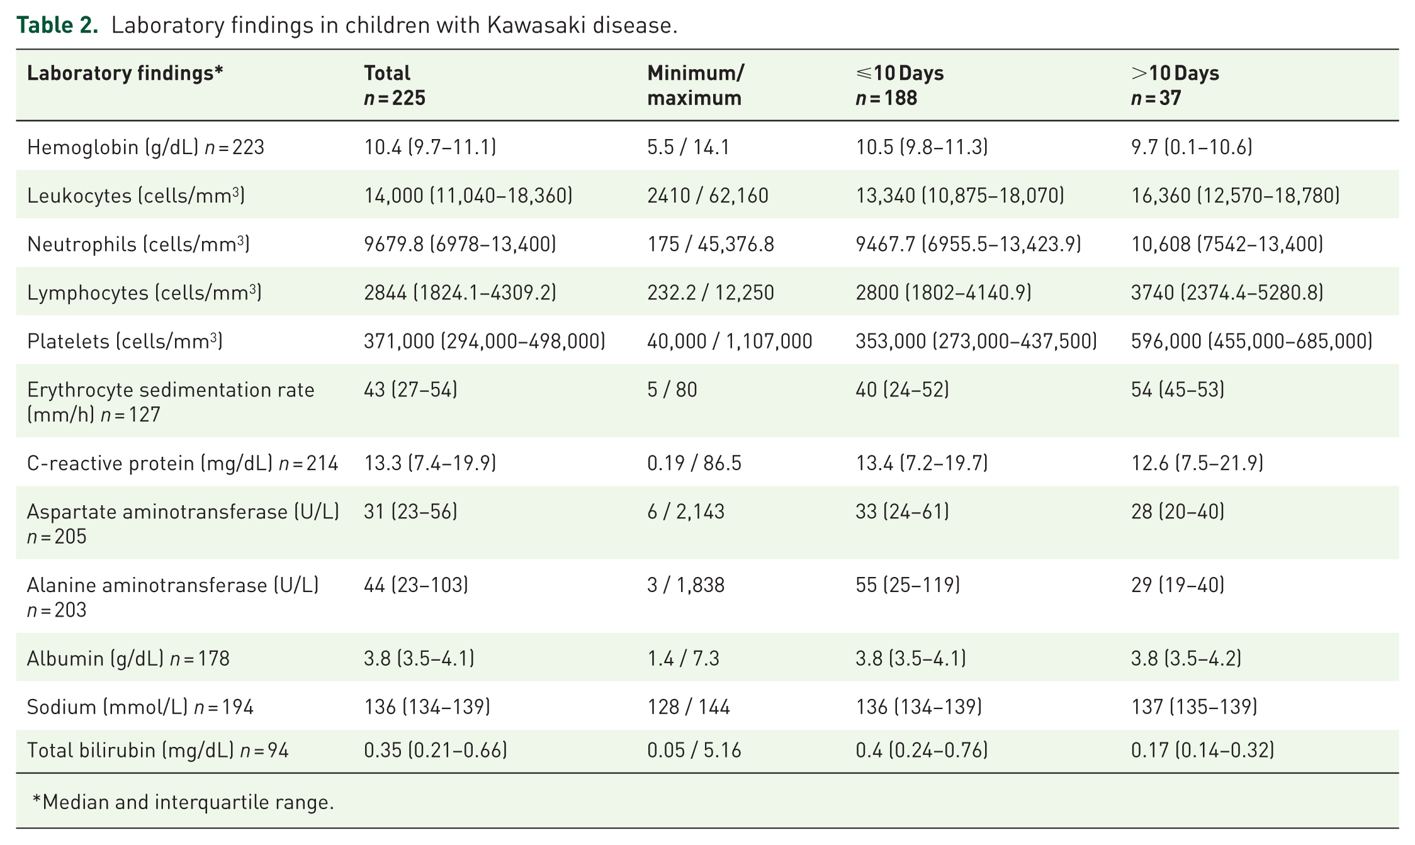Screen dimensions: 1415x845
Task: Select Sodium value 137 (135–139)
Action: [1194, 707]
